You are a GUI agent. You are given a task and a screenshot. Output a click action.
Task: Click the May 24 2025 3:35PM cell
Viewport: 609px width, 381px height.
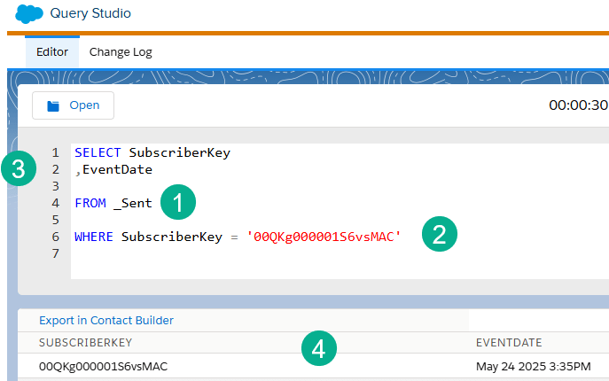pyautogui.click(x=533, y=365)
